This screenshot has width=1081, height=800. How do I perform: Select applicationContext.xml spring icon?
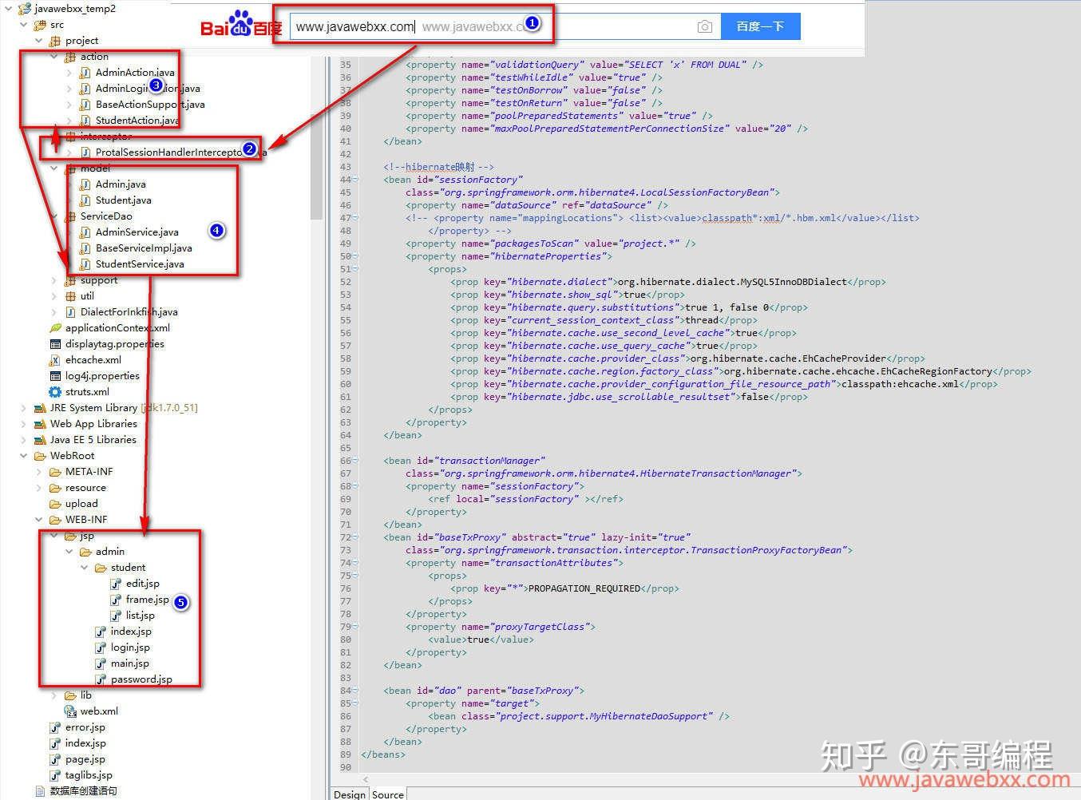pyautogui.click(x=55, y=328)
